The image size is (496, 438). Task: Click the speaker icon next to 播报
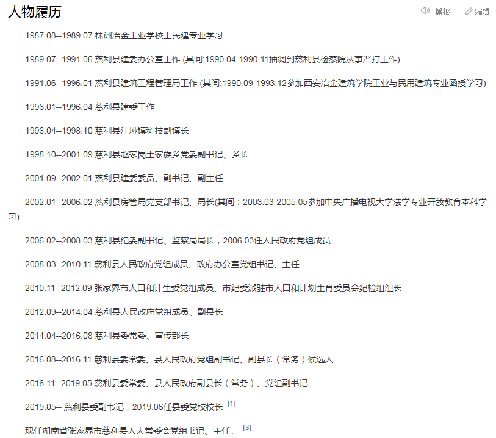click(x=426, y=11)
